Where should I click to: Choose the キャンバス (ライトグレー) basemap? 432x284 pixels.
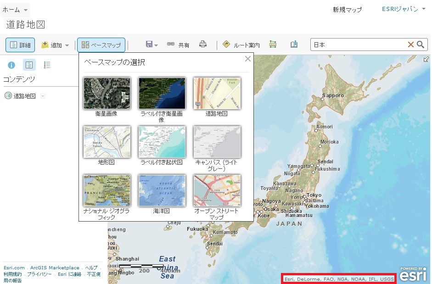pyautogui.click(x=217, y=142)
